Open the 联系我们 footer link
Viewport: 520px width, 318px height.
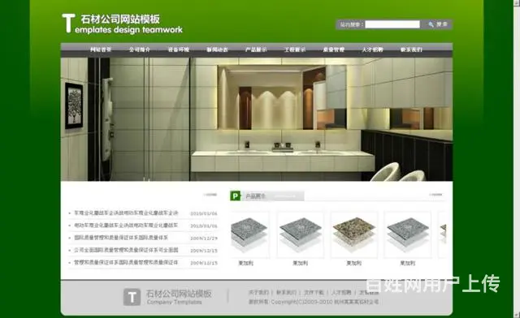pyautogui.click(x=287, y=292)
